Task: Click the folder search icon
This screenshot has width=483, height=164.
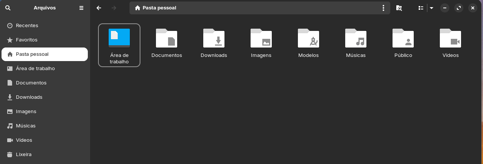Action: [399, 8]
